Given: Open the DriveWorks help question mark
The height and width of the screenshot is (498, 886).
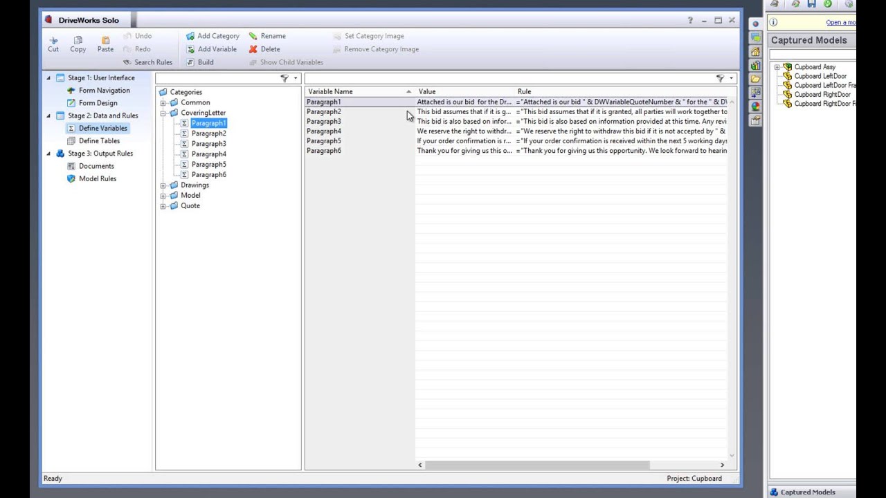Looking at the screenshot, I should [690, 20].
